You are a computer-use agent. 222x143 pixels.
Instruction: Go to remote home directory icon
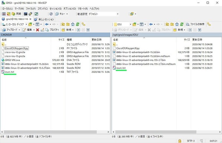tap(177, 25)
